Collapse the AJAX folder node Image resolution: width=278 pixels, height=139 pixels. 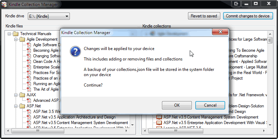16,95
